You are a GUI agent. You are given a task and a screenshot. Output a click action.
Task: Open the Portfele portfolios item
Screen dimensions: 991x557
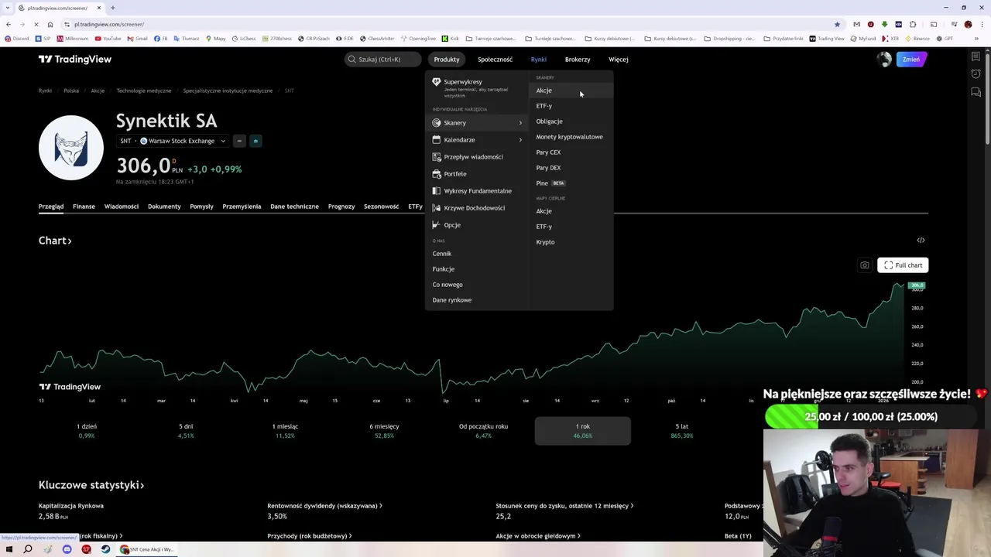(478, 174)
